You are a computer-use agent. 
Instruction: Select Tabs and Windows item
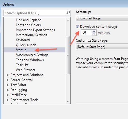coord(30,60)
